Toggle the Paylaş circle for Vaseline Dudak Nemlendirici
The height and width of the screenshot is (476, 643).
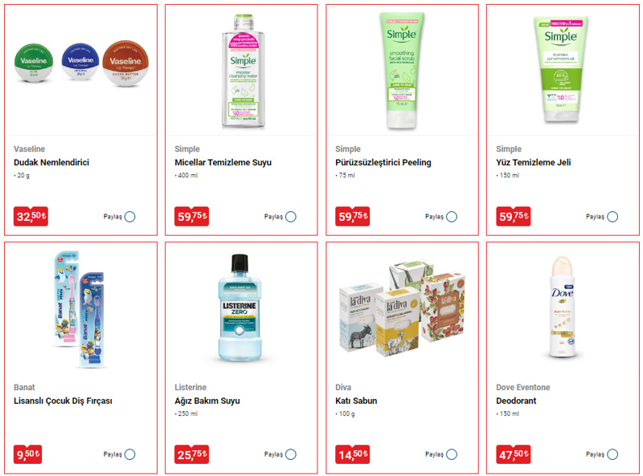tap(130, 217)
